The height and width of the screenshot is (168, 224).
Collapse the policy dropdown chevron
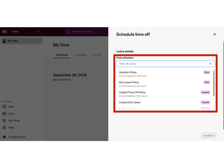[x=211, y=64]
